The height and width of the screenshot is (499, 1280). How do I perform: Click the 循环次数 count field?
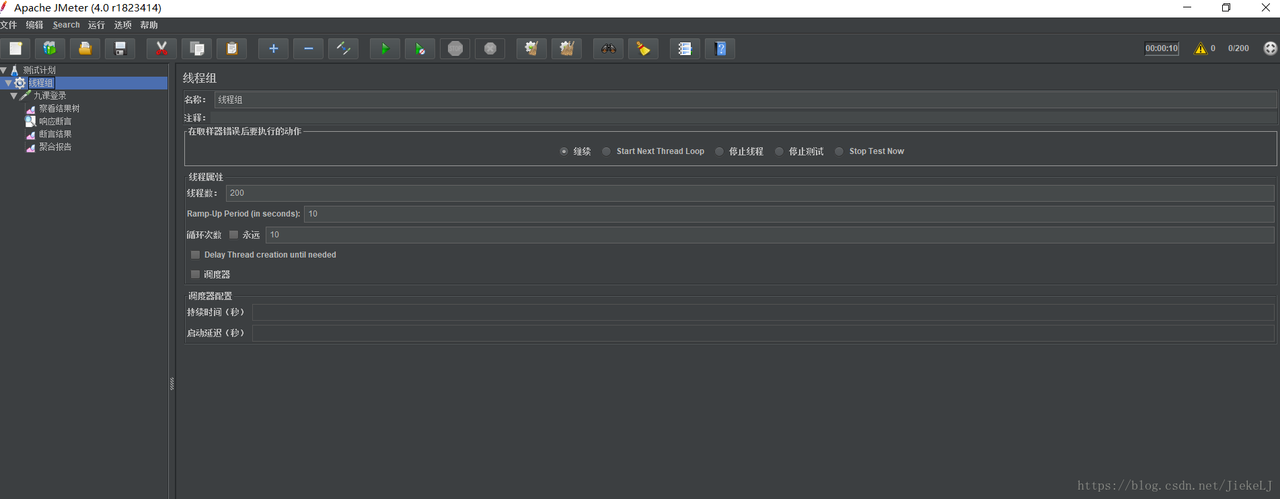tap(769, 235)
